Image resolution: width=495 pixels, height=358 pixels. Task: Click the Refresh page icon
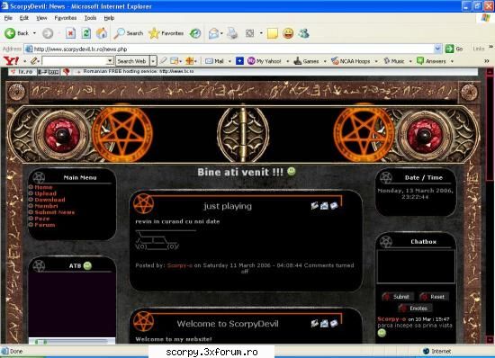tap(85, 33)
